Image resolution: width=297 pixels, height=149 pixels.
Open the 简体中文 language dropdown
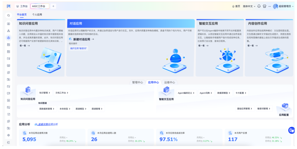pos(249,6)
